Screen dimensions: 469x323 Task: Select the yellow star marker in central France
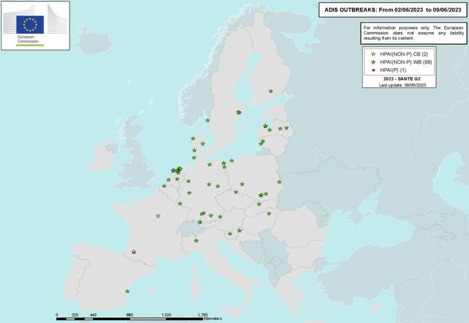(158, 216)
